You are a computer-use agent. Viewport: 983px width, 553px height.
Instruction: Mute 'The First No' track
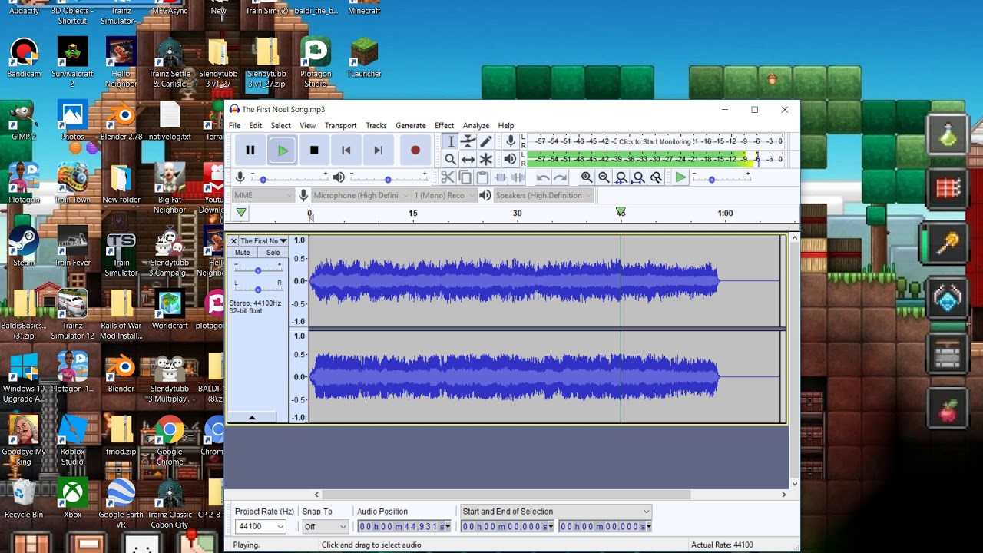coord(243,253)
